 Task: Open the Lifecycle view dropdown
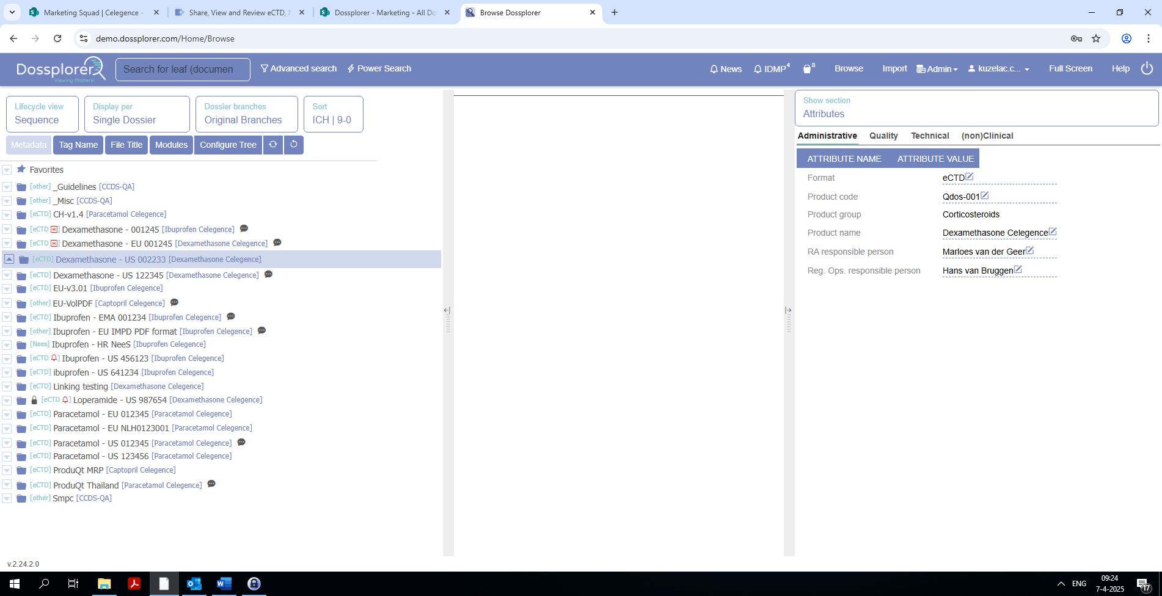42,114
